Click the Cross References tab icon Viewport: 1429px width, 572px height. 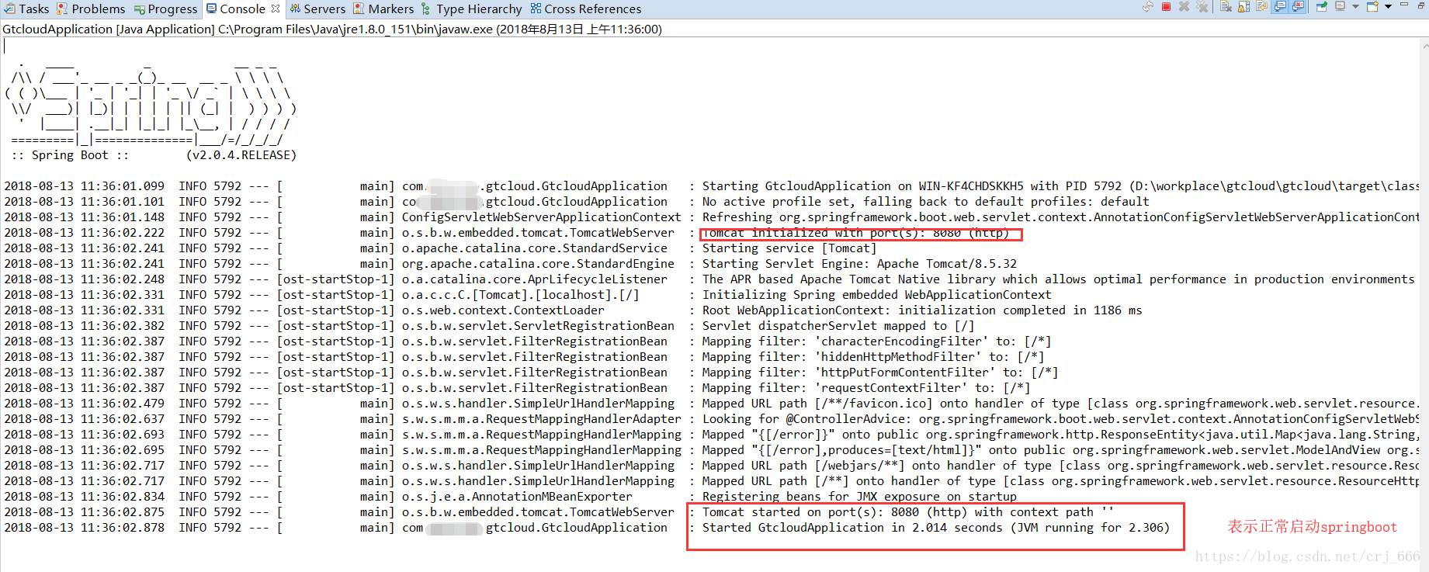tap(536, 9)
